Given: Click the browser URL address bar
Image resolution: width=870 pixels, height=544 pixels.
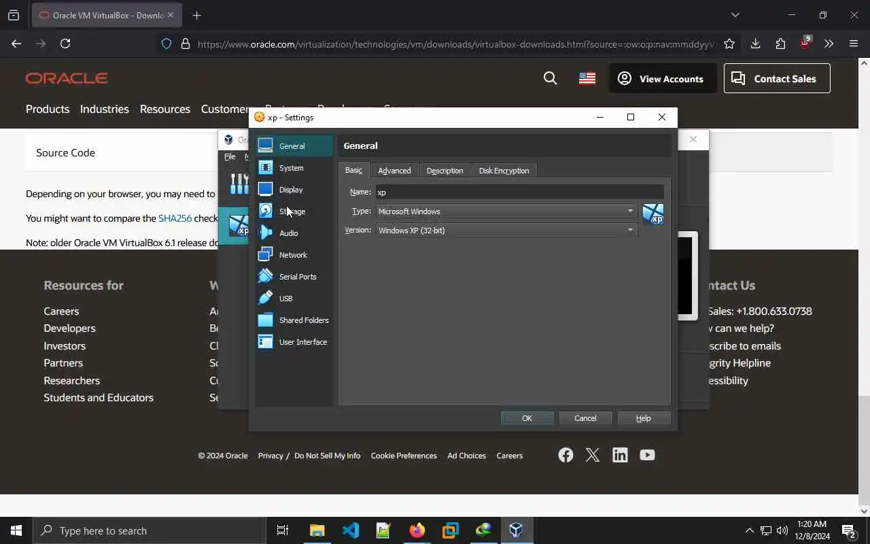Looking at the screenshot, I should (455, 44).
